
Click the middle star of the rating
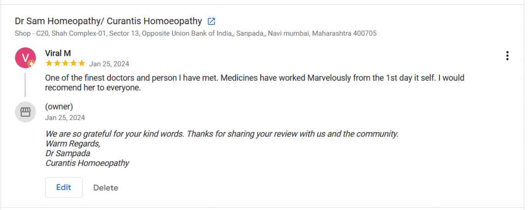click(x=65, y=63)
